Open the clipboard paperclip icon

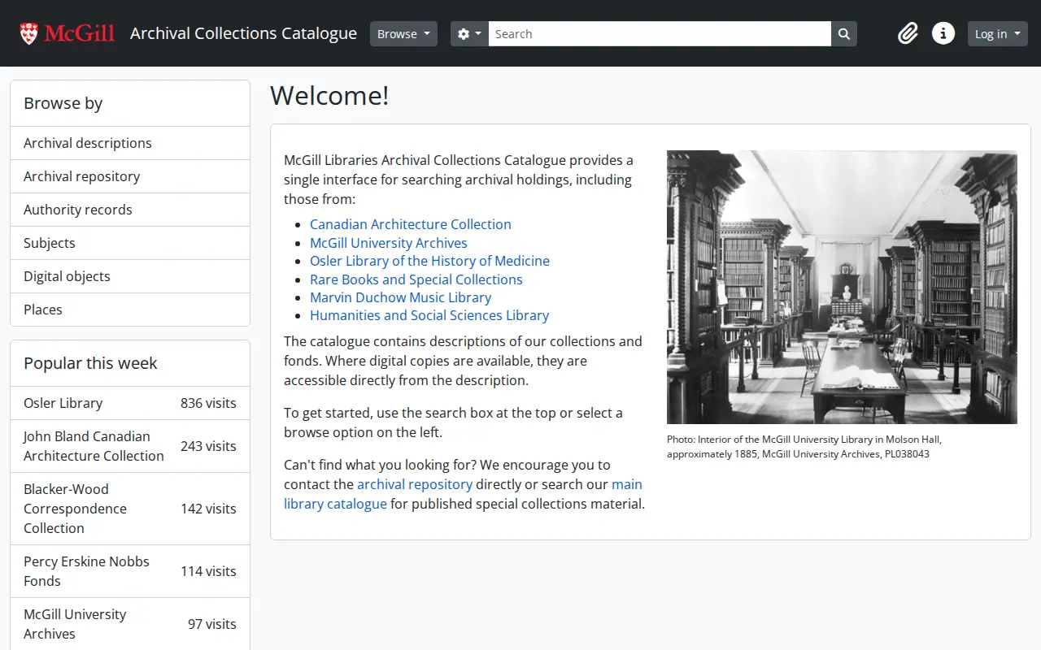tap(908, 33)
